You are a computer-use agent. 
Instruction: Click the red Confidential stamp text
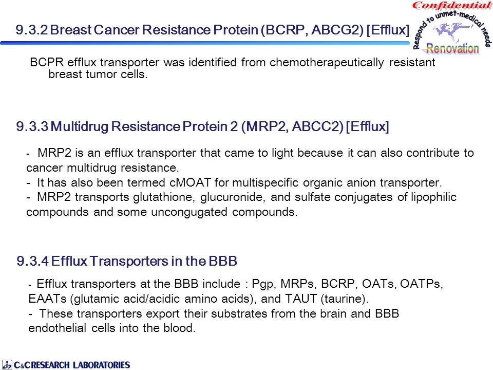click(x=452, y=5)
